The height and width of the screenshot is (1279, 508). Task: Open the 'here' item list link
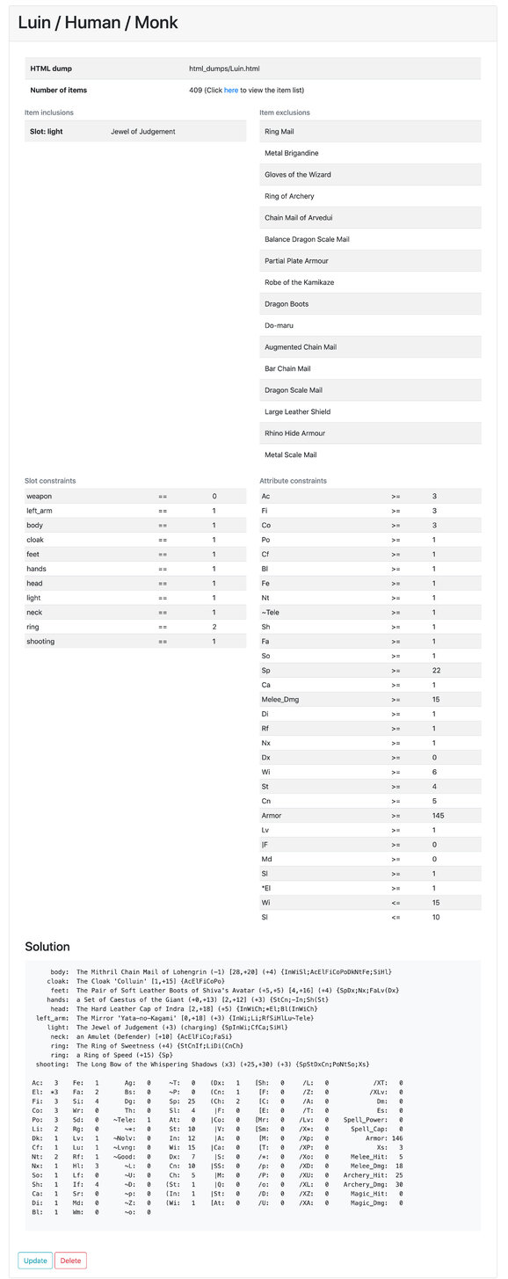[231, 90]
